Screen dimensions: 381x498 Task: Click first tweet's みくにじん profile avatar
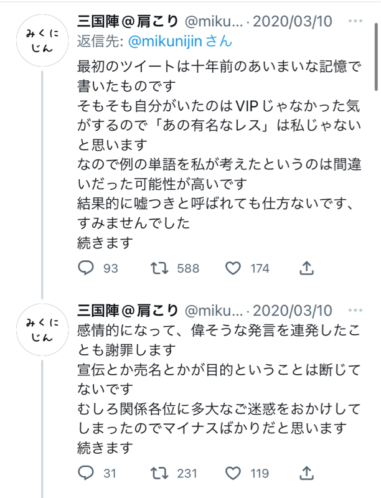tap(43, 42)
